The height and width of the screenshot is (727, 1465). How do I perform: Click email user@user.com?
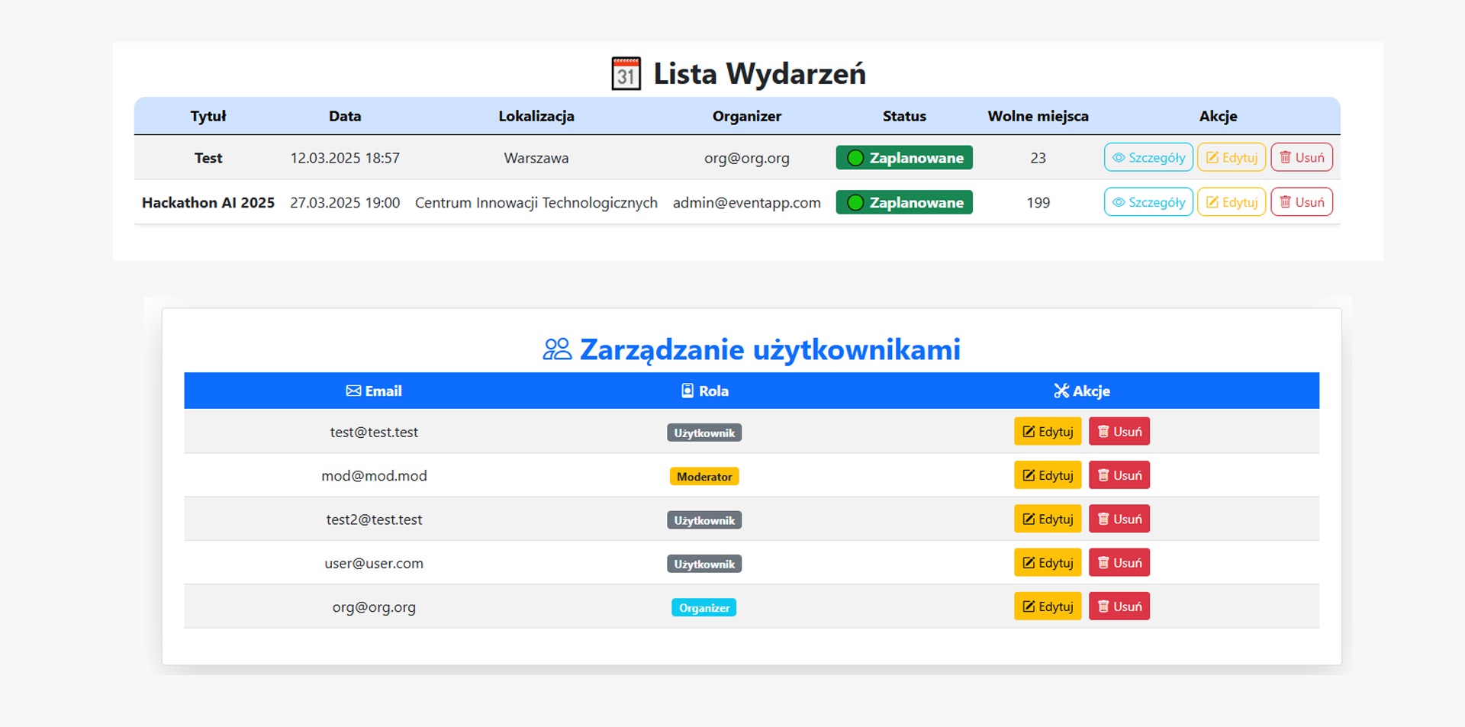(374, 563)
